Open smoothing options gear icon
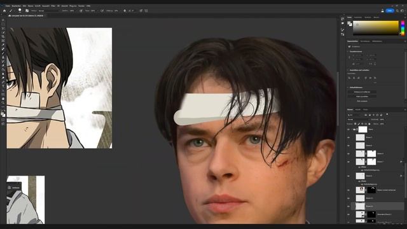Viewport: 407px width, 229px height. click(125, 11)
